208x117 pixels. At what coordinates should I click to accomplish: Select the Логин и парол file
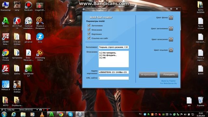(201, 55)
